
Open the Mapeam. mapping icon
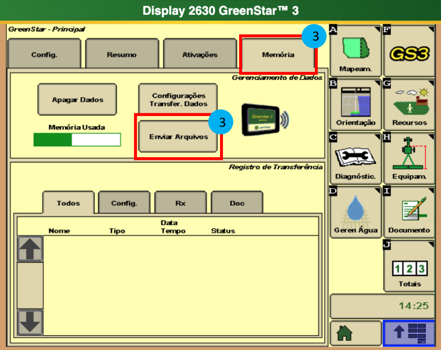(355, 50)
